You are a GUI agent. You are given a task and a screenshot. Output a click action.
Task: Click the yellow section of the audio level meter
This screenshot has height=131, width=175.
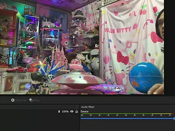[162, 114]
